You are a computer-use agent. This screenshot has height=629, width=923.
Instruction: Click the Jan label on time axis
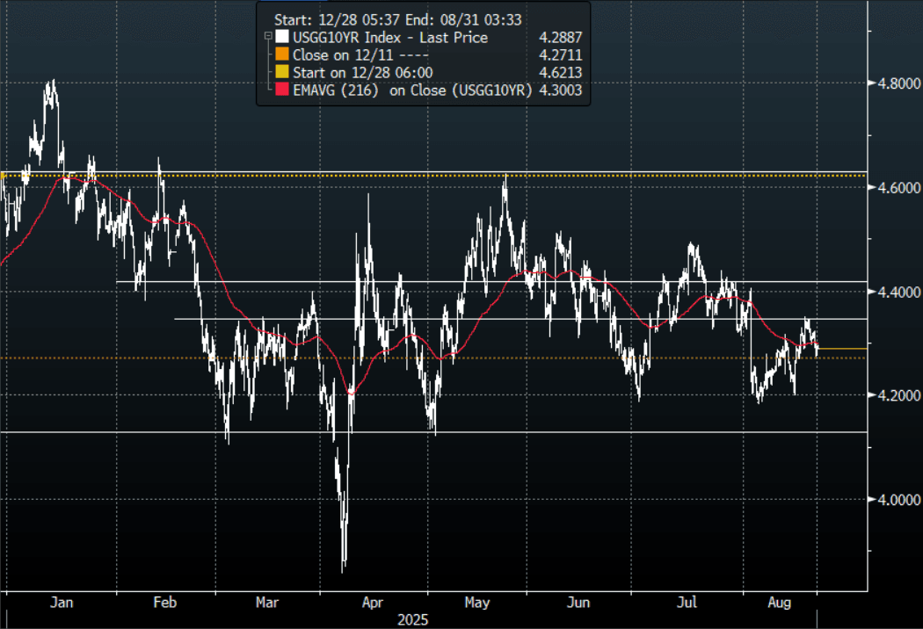pyautogui.click(x=62, y=603)
